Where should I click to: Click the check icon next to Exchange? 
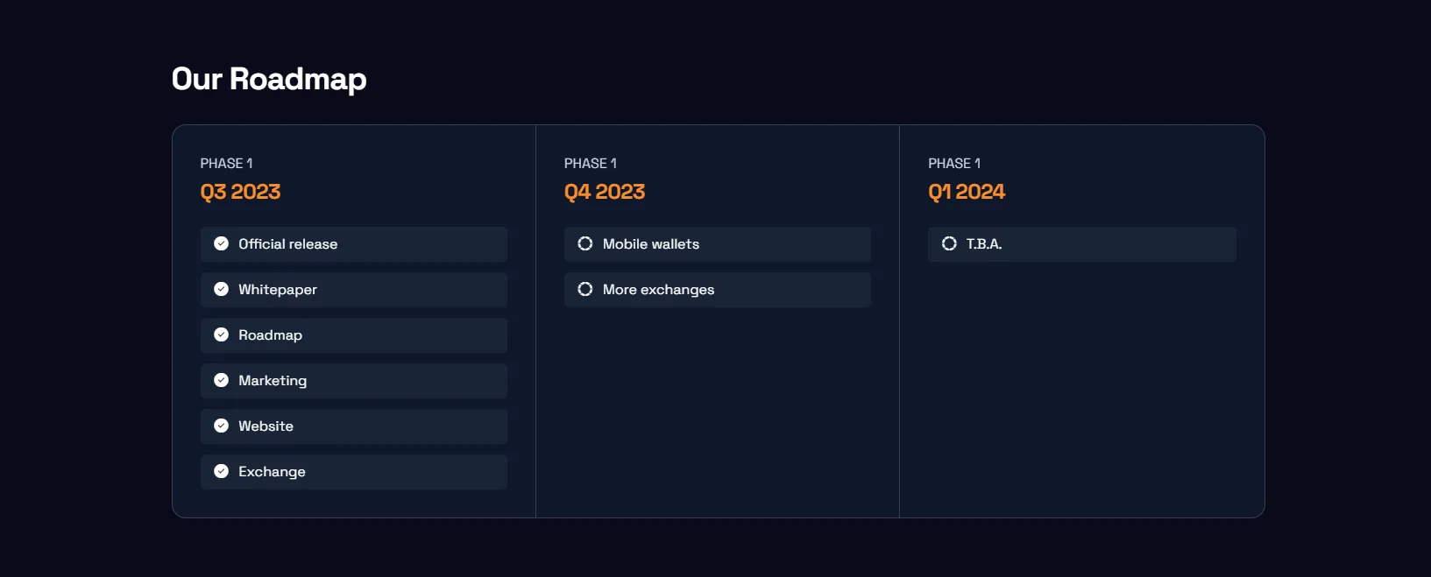click(221, 472)
